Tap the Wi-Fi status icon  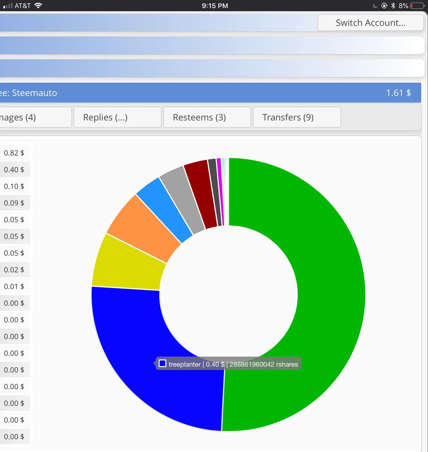38,5
